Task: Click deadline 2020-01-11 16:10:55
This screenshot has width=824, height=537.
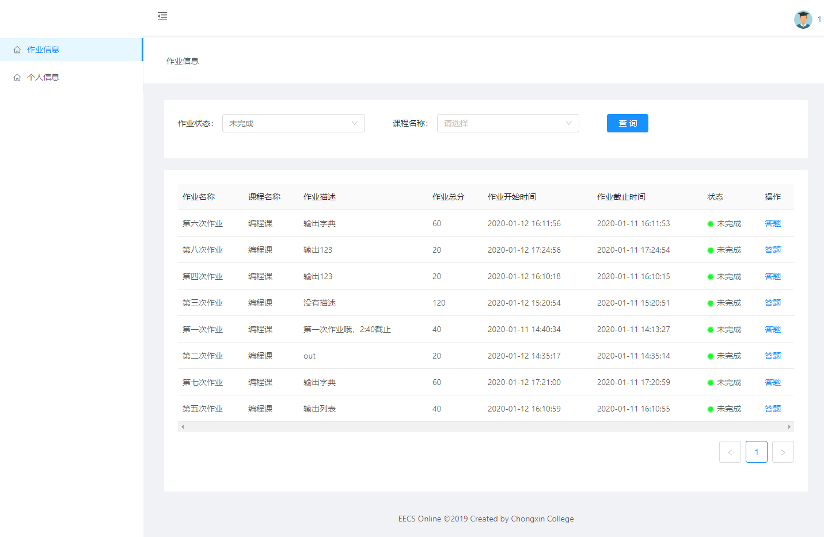Action: (x=633, y=409)
